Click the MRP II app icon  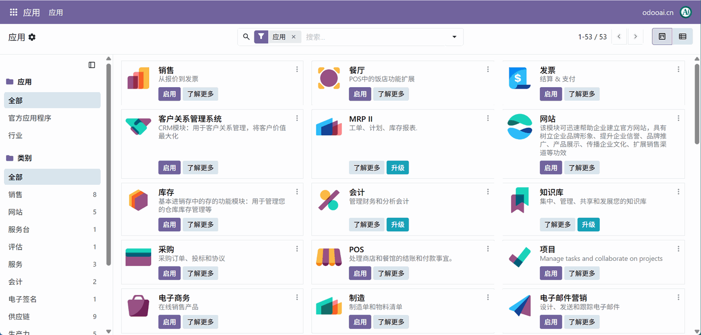(329, 126)
